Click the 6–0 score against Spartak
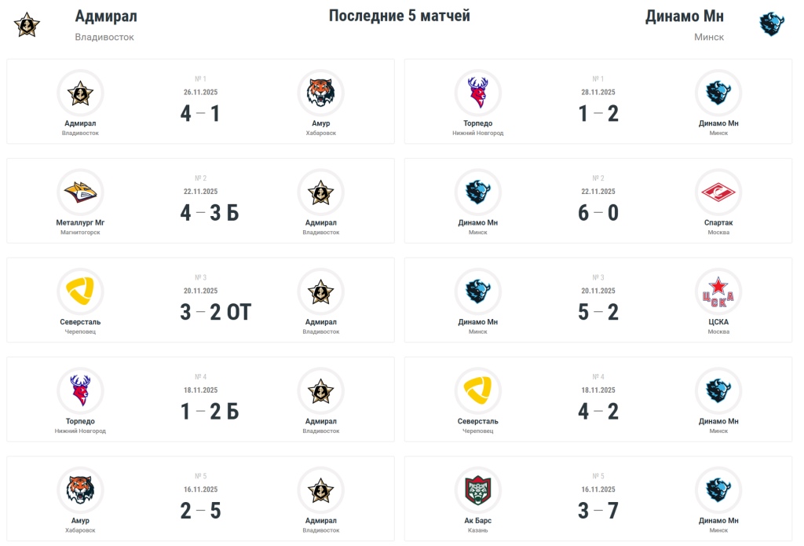The height and width of the screenshot is (546, 804). click(598, 213)
